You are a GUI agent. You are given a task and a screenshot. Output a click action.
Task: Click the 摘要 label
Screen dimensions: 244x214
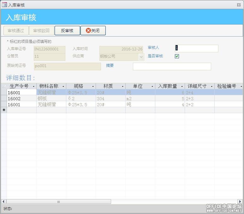pos(110,66)
